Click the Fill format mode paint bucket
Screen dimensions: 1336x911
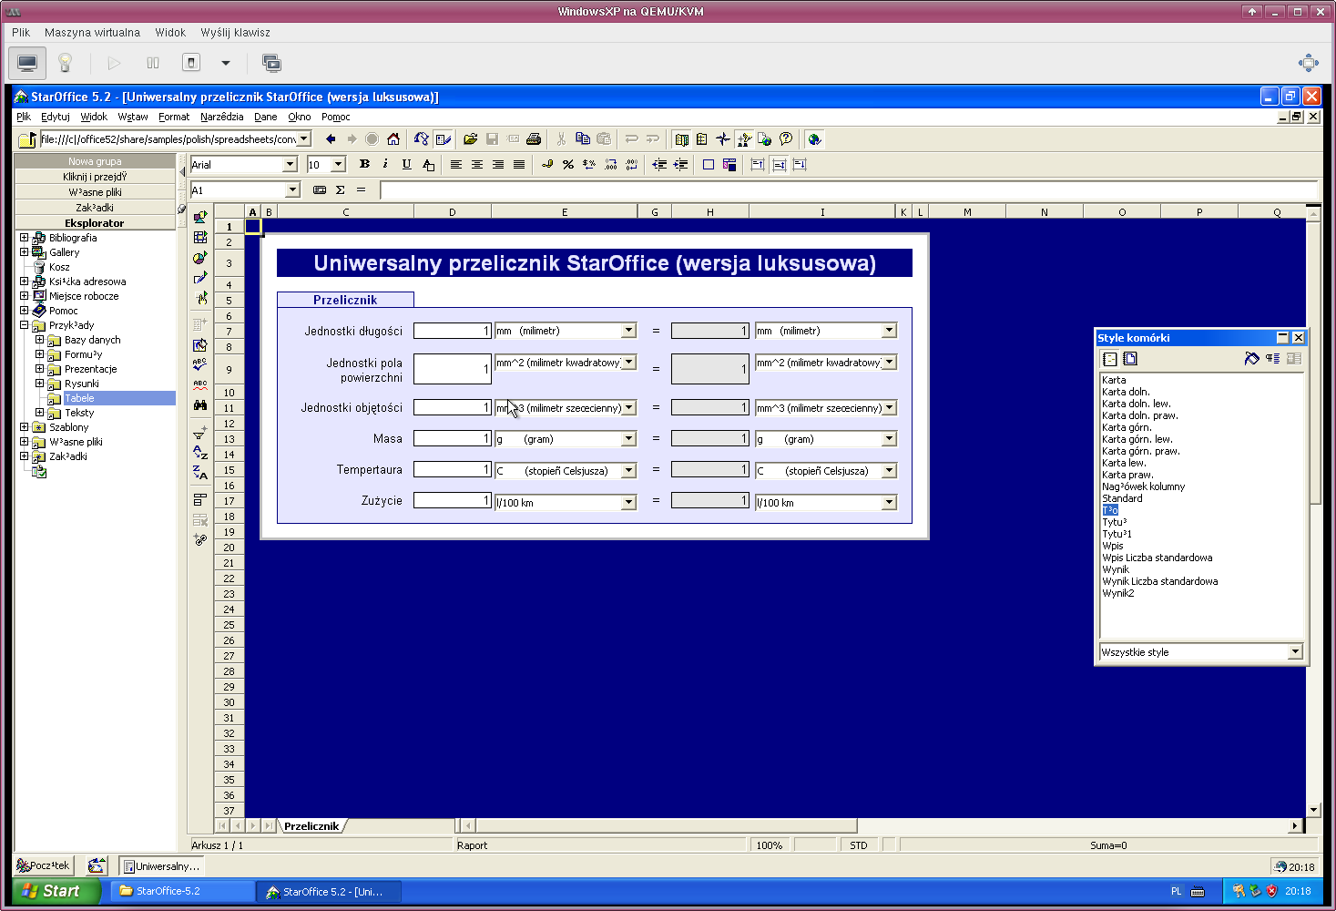pyautogui.click(x=1252, y=359)
